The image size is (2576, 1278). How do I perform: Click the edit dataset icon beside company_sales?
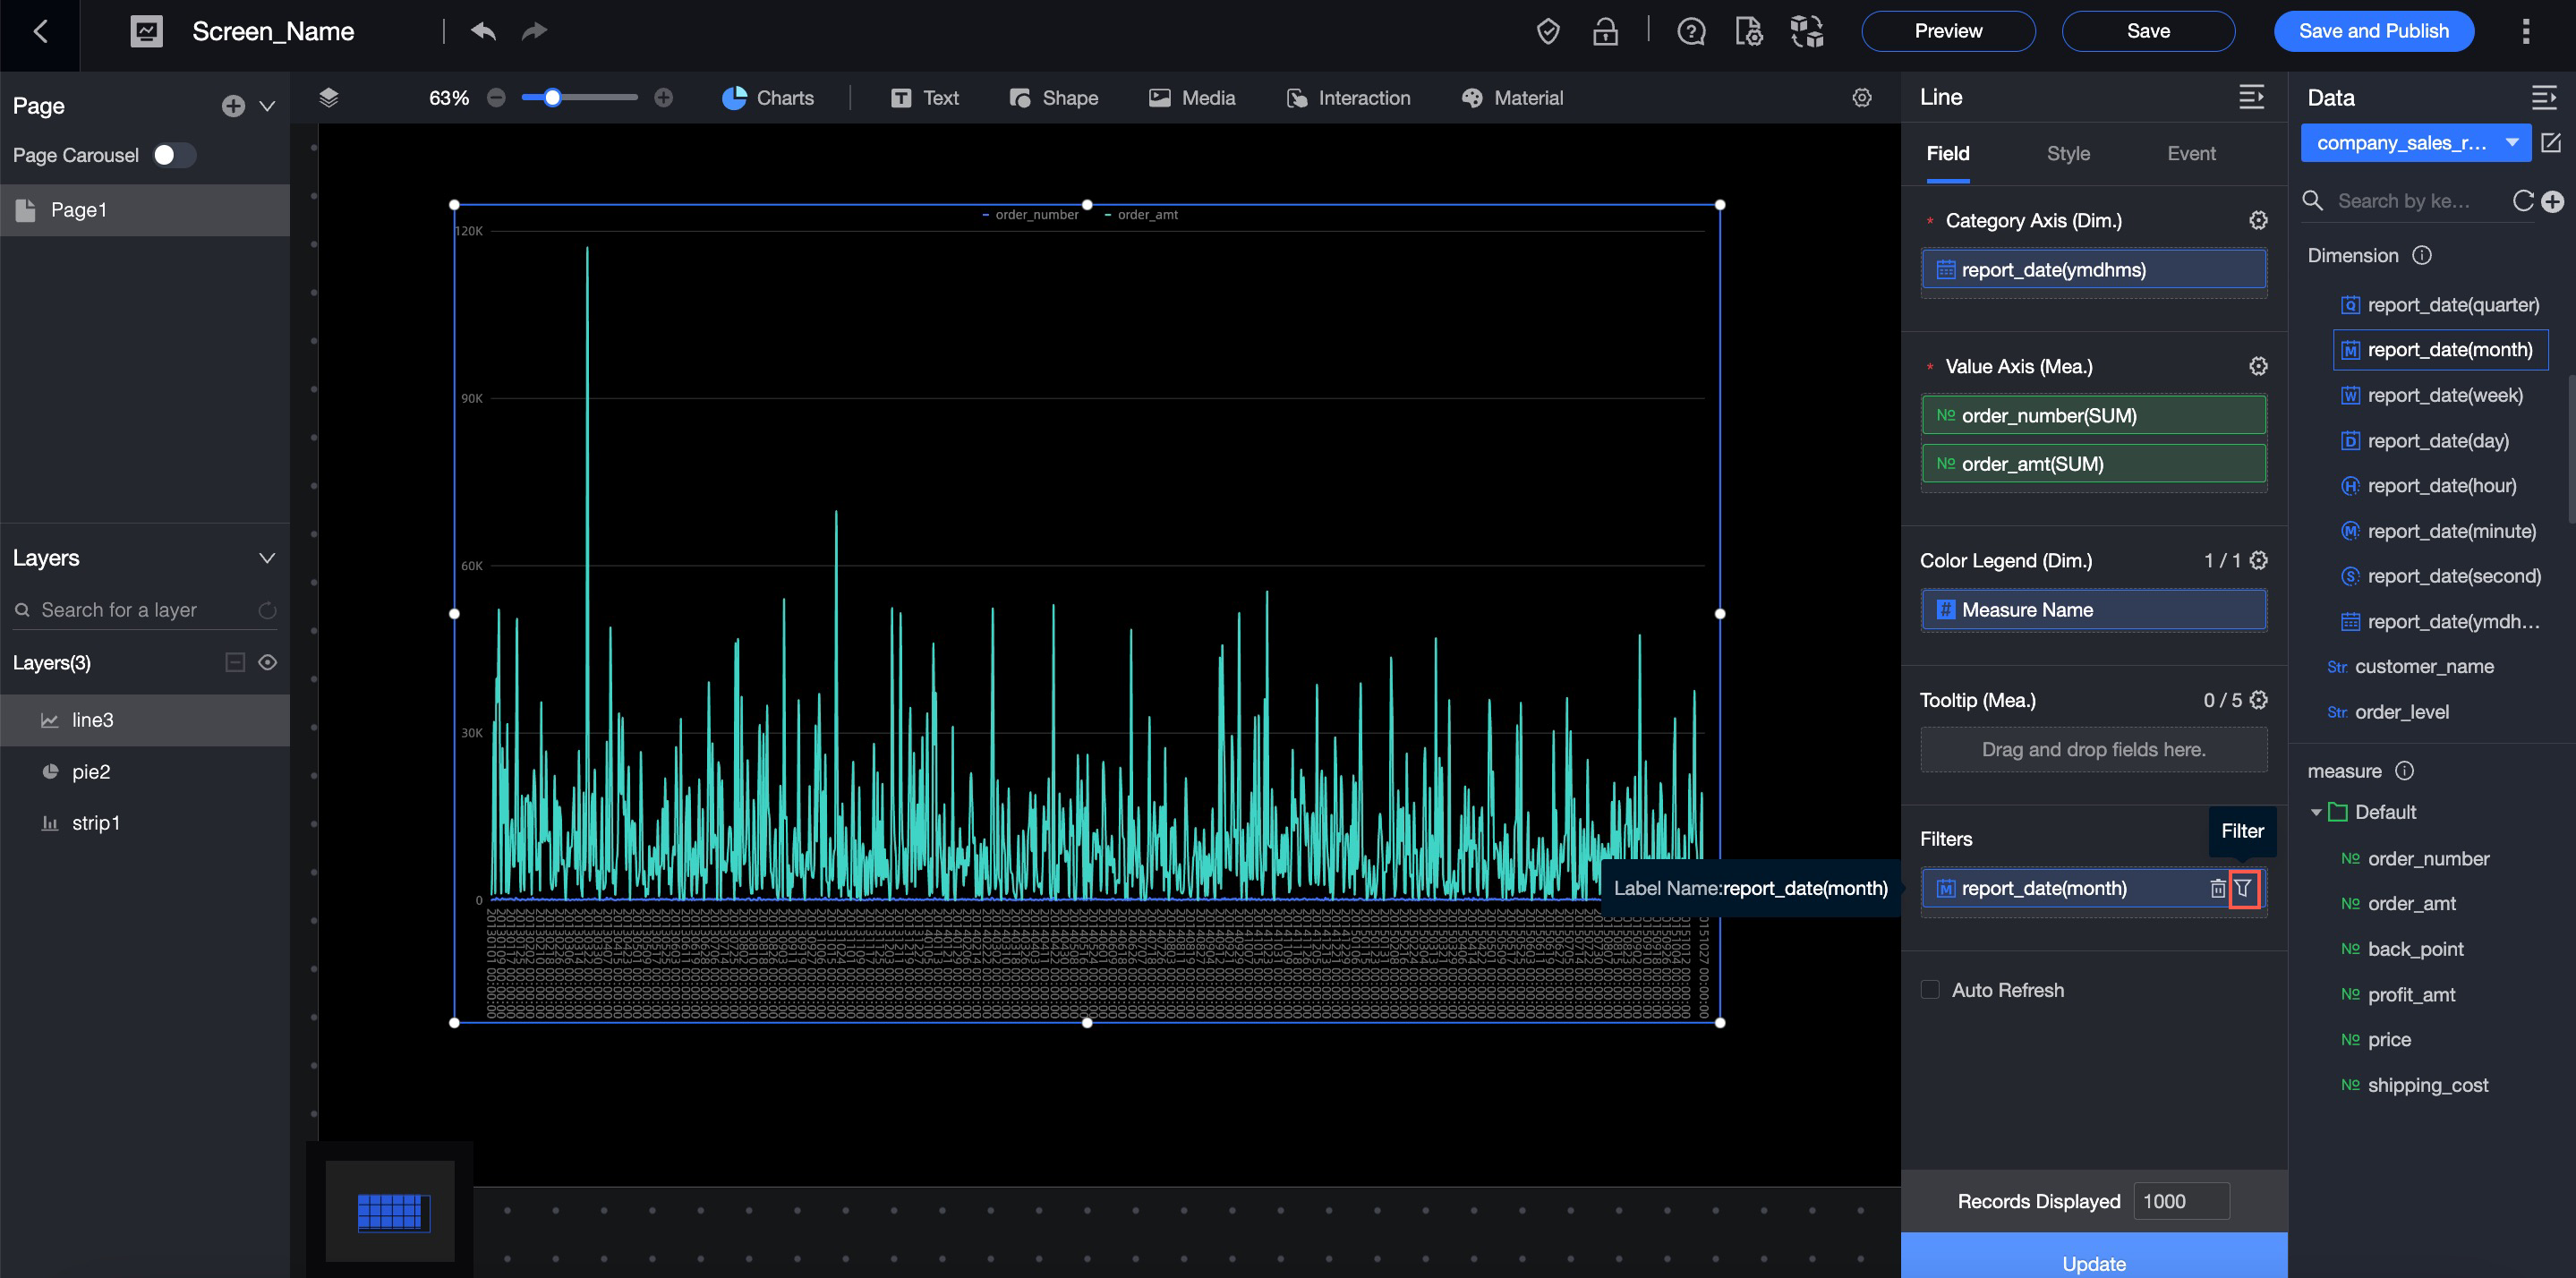tap(2551, 143)
